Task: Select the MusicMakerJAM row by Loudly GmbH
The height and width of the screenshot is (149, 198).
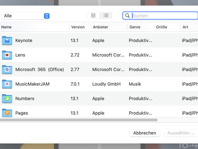Action: click(106, 84)
